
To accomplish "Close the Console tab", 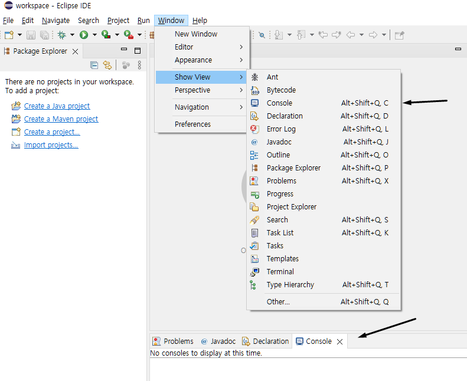I will (x=340, y=341).
